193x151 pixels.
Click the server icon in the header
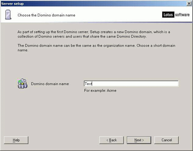(x=8, y=15)
